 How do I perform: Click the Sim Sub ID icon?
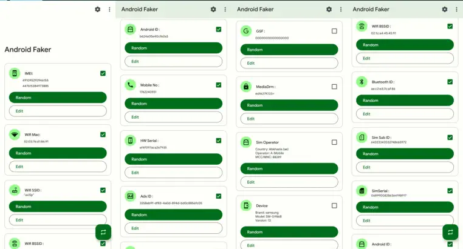click(x=361, y=138)
